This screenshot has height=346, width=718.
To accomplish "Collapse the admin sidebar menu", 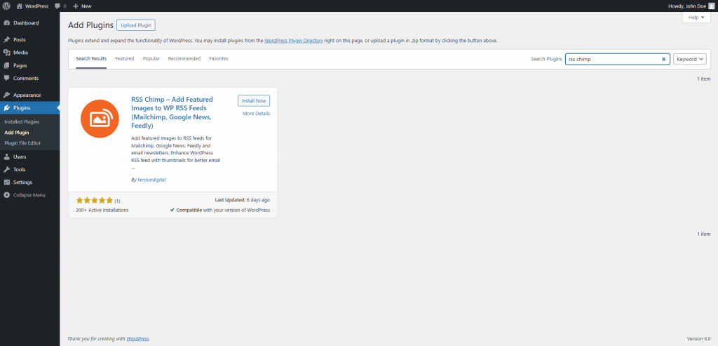I will tap(29, 194).
